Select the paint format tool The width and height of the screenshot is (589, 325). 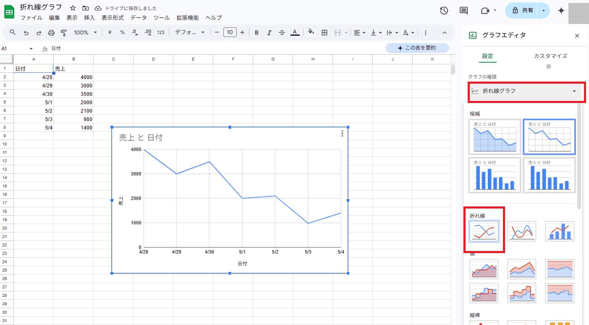(x=64, y=32)
